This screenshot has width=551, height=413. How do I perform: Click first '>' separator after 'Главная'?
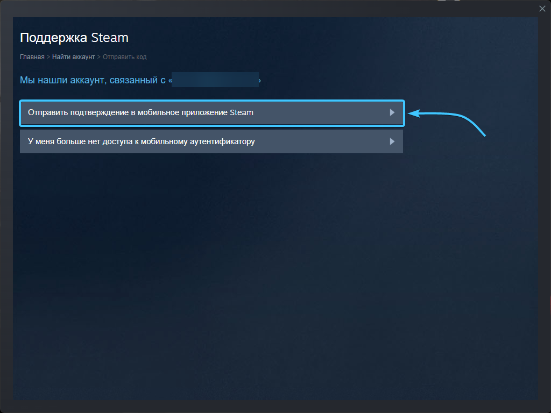point(48,57)
